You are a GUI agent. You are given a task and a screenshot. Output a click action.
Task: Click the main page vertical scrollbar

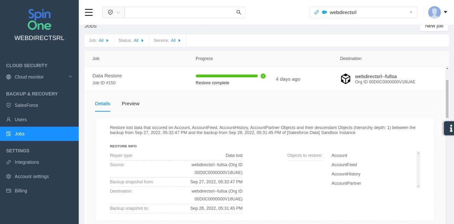click(x=447, y=99)
